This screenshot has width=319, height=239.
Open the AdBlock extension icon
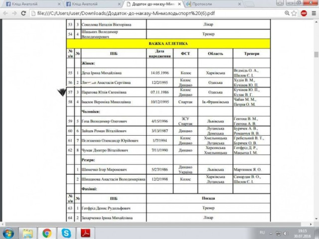pyautogui.click(x=304, y=13)
